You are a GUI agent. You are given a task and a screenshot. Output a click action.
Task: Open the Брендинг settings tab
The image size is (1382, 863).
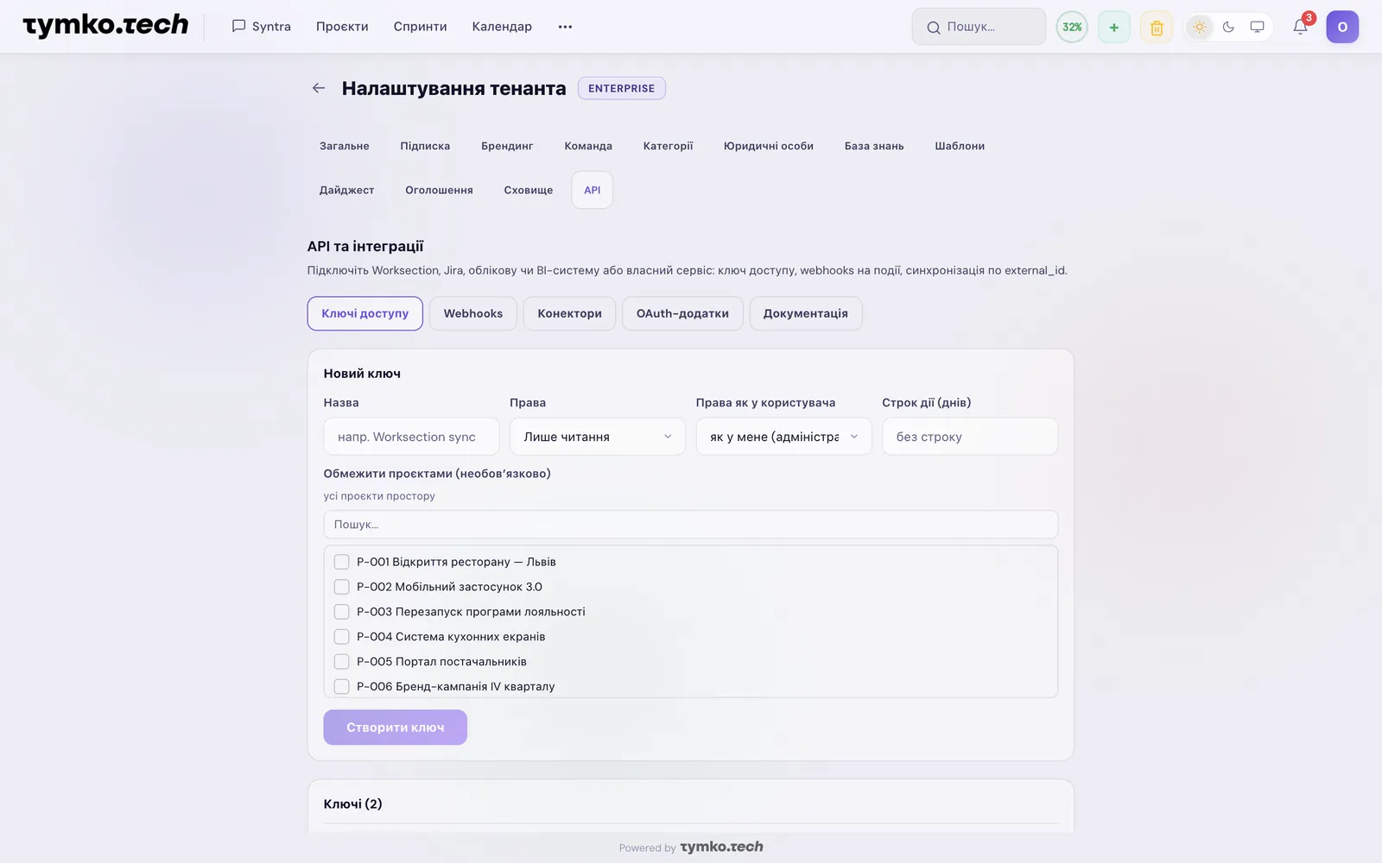pyautogui.click(x=507, y=146)
